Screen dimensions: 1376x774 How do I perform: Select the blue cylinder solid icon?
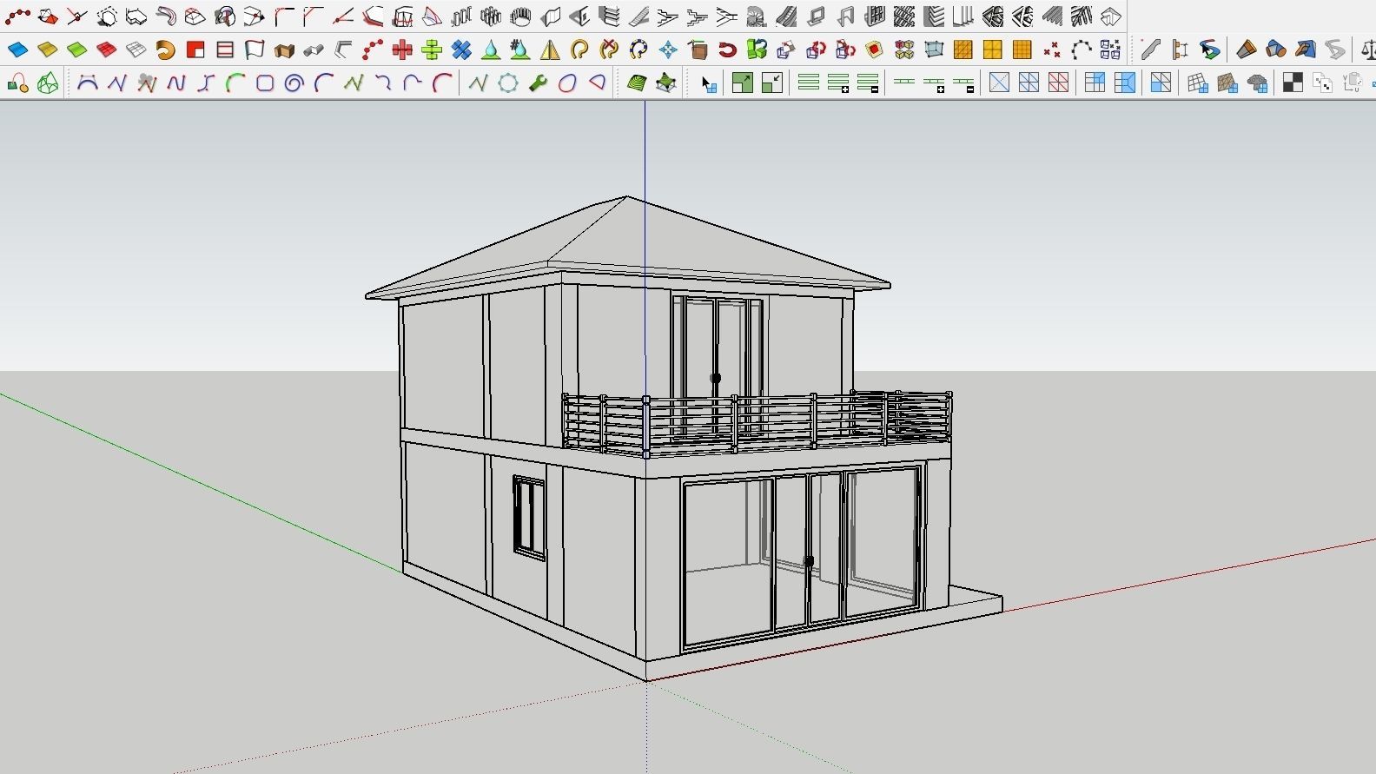[x=1276, y=50]
